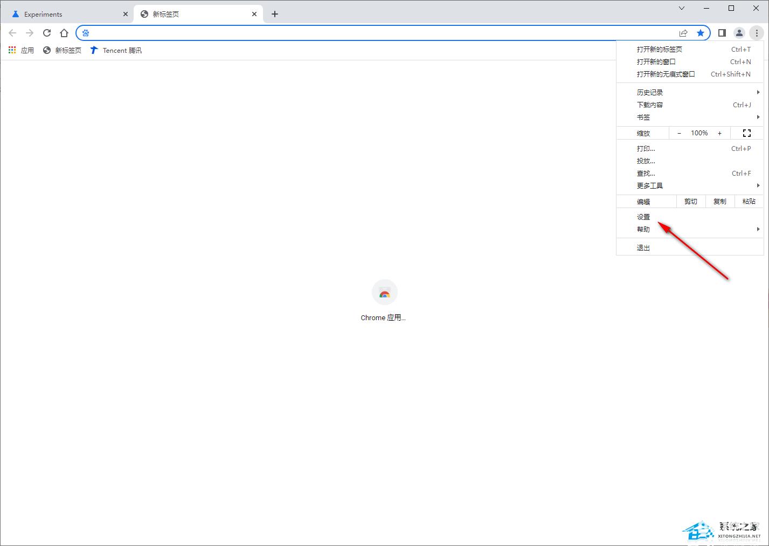Enter fullscreen mode icon
Image resolution: width=769 pixels, height=546 pixels.
tap(747, 133)
